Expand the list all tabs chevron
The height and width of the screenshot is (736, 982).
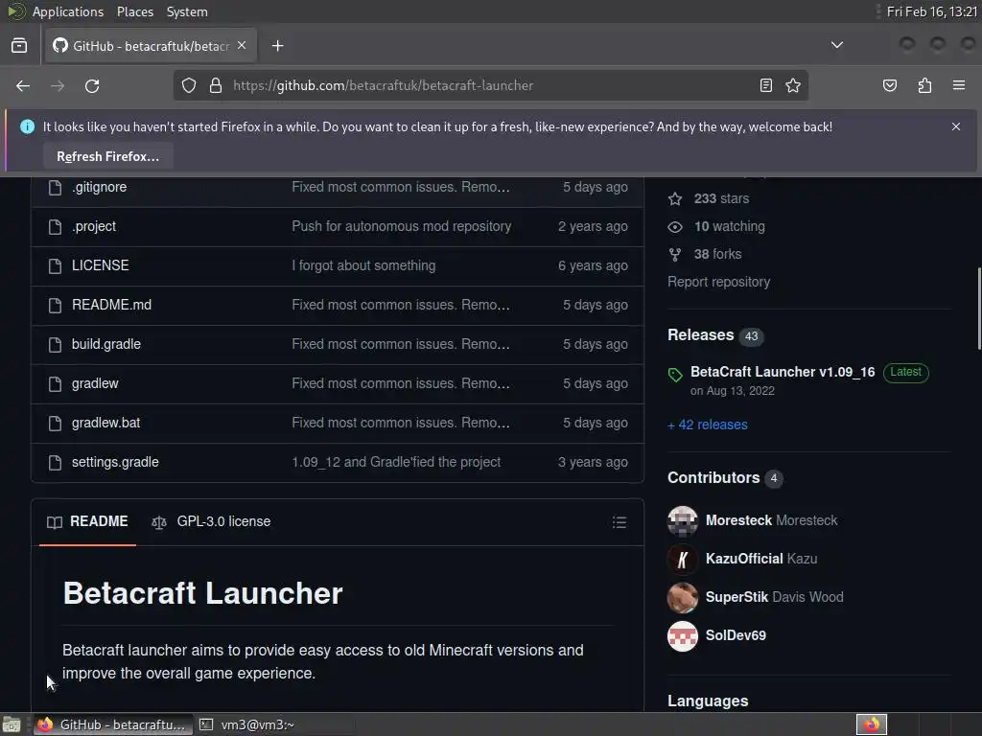coord(836,45)
